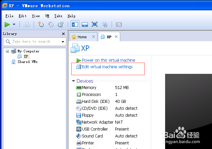Collapse the Devices section
Image resolution: width=212 pixels, height=149 pixels.
[73, 81]
